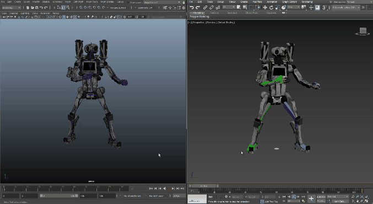
Task: Choose the Select and Link chain icon
Action: tap(205, 8)
